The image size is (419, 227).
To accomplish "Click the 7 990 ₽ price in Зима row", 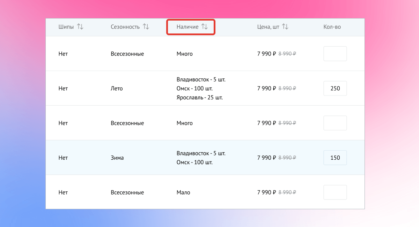I will 266,158.
